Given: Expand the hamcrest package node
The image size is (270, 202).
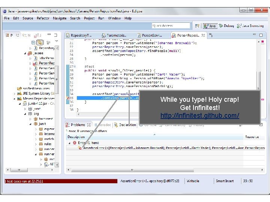Looking at the screenshot, I should (30, 119).
